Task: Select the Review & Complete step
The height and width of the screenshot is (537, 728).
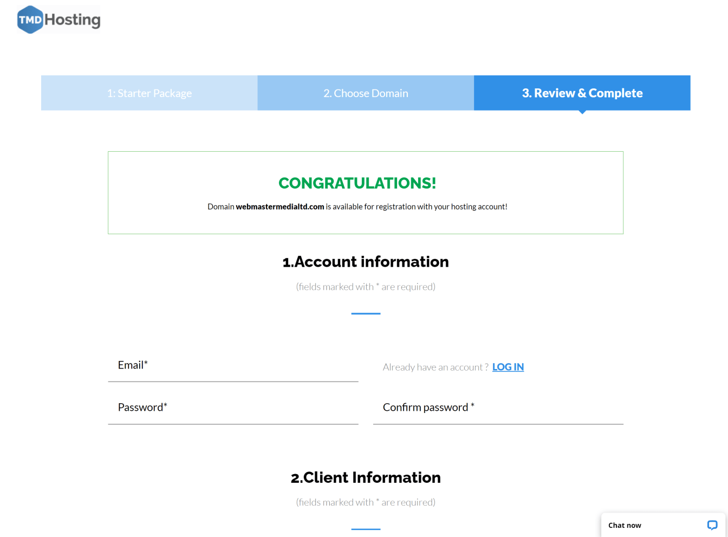Action: (x=582, y=93)
